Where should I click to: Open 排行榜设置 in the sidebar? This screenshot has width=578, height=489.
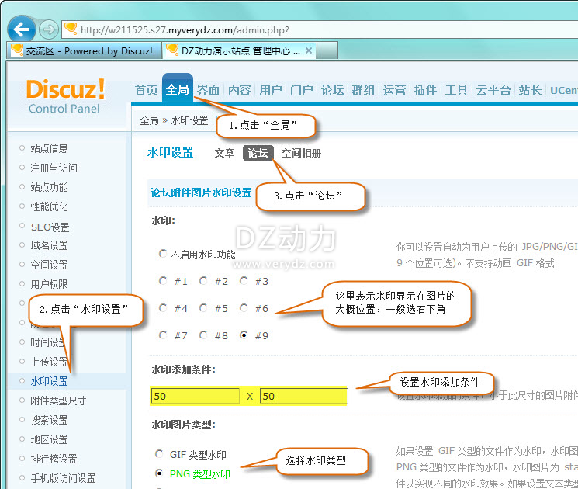pyautogui.click(x=54, y=459)
